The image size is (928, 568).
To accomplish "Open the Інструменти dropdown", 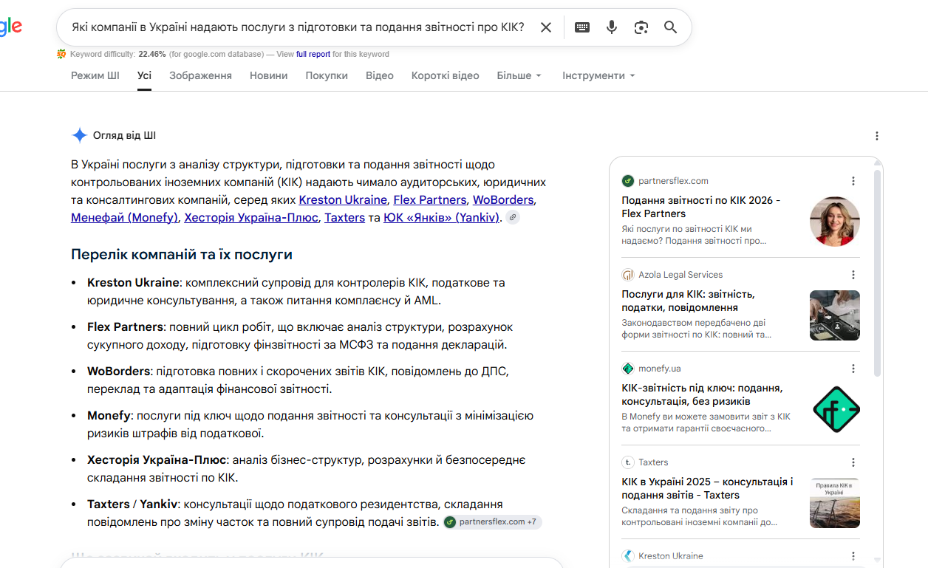I will tap(599, 75).
